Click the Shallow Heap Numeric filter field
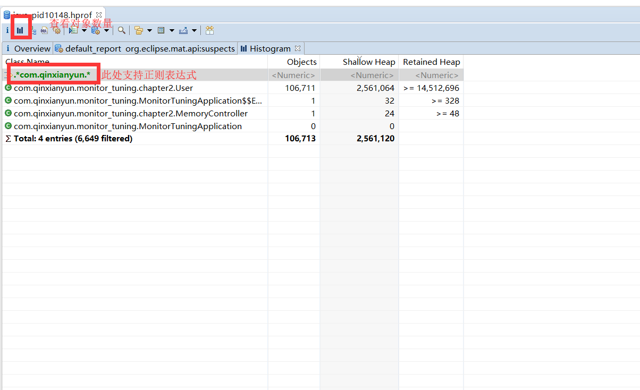The width and height of the screenshot is (640, 390). [x=359, y=75]
